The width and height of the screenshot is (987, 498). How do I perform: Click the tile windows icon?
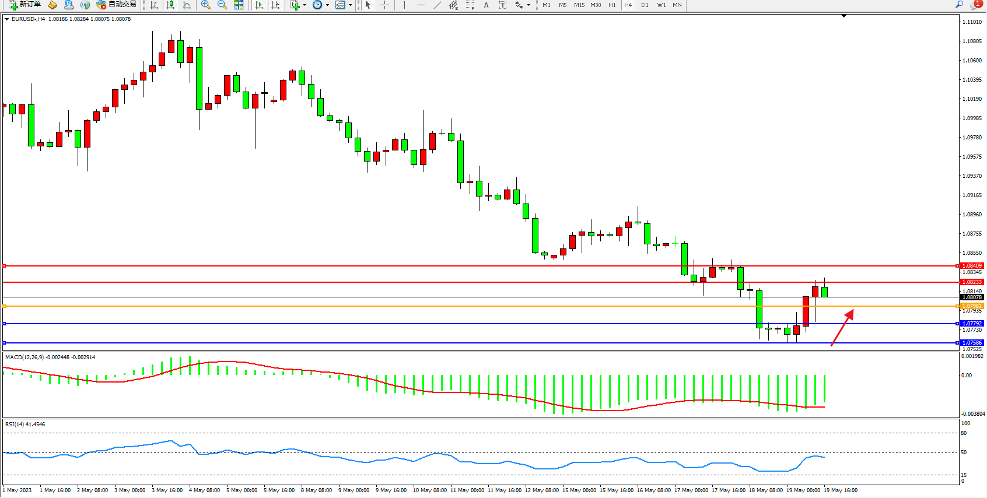[x=239, y=5]
